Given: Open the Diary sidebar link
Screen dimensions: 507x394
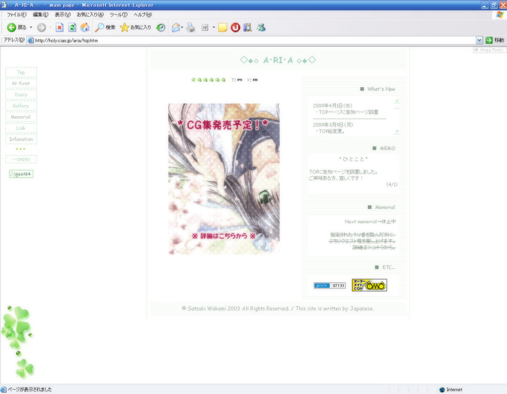Looking at the screenshot, I should pyautogui.click(x=21, y=95).
